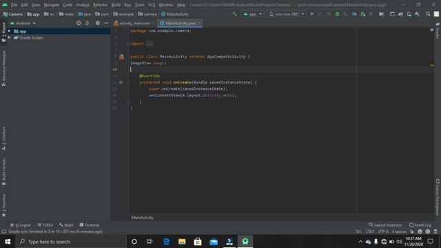Click the yellow warning stripe in editor scrollbar
The height and width of the screenshot is (248, 441).
[432, 65]
